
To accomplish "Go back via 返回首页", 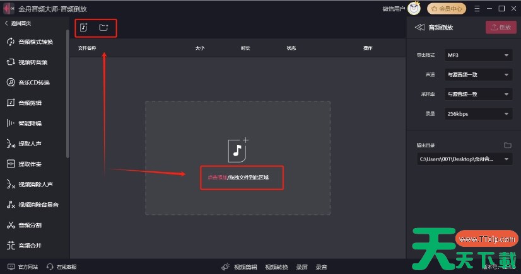I will tap(18, 23).
